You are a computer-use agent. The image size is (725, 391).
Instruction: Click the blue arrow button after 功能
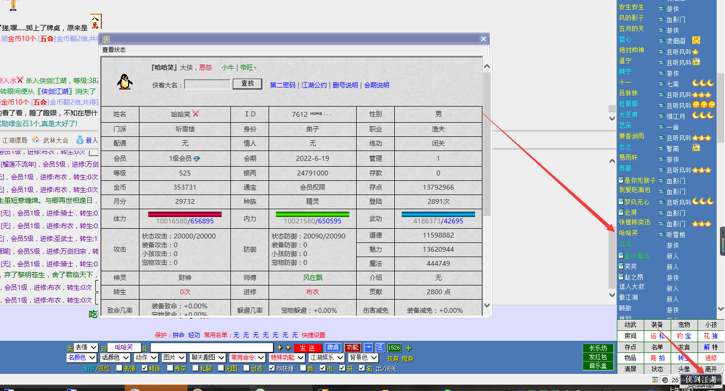pyautogui.click(x=368, y=348)
